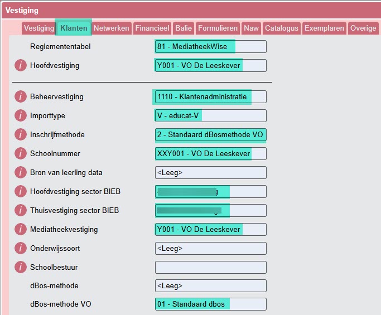
Task: Open info icon next to Hoofdvestiging
Action: (21, 66)
